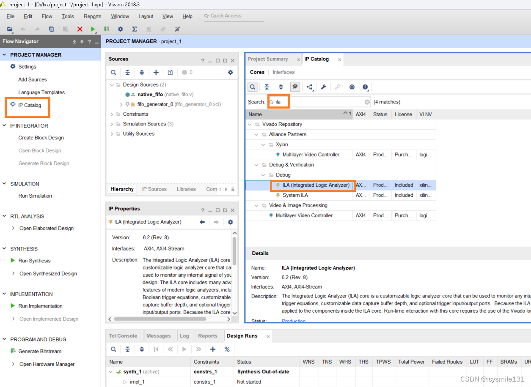Click the info icon in IP Catalog toolbar

366,87
